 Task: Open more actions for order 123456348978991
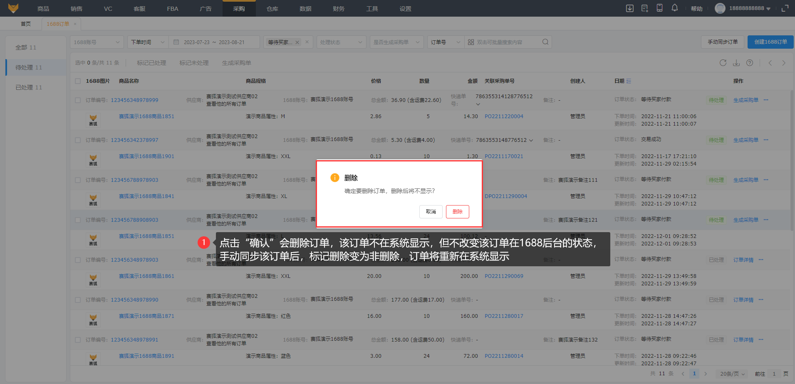click(x=761, y=339)
